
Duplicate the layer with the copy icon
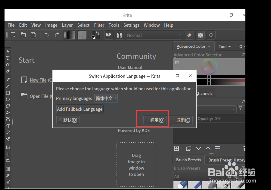click(189, 148)
